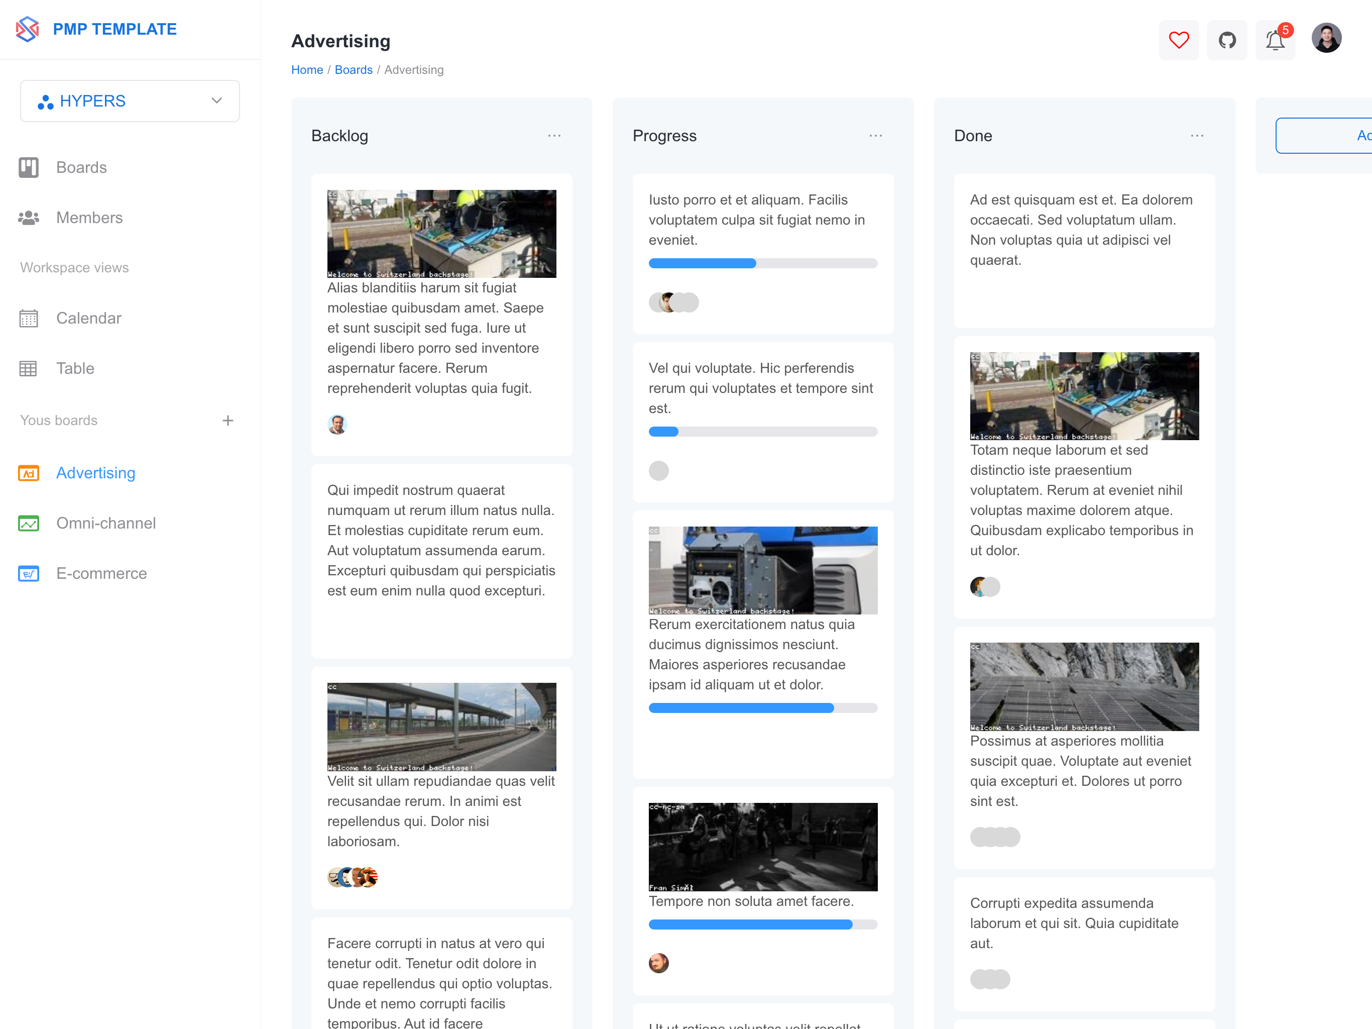
Task: Open Progress column more options
Action: tap(875, 136)
